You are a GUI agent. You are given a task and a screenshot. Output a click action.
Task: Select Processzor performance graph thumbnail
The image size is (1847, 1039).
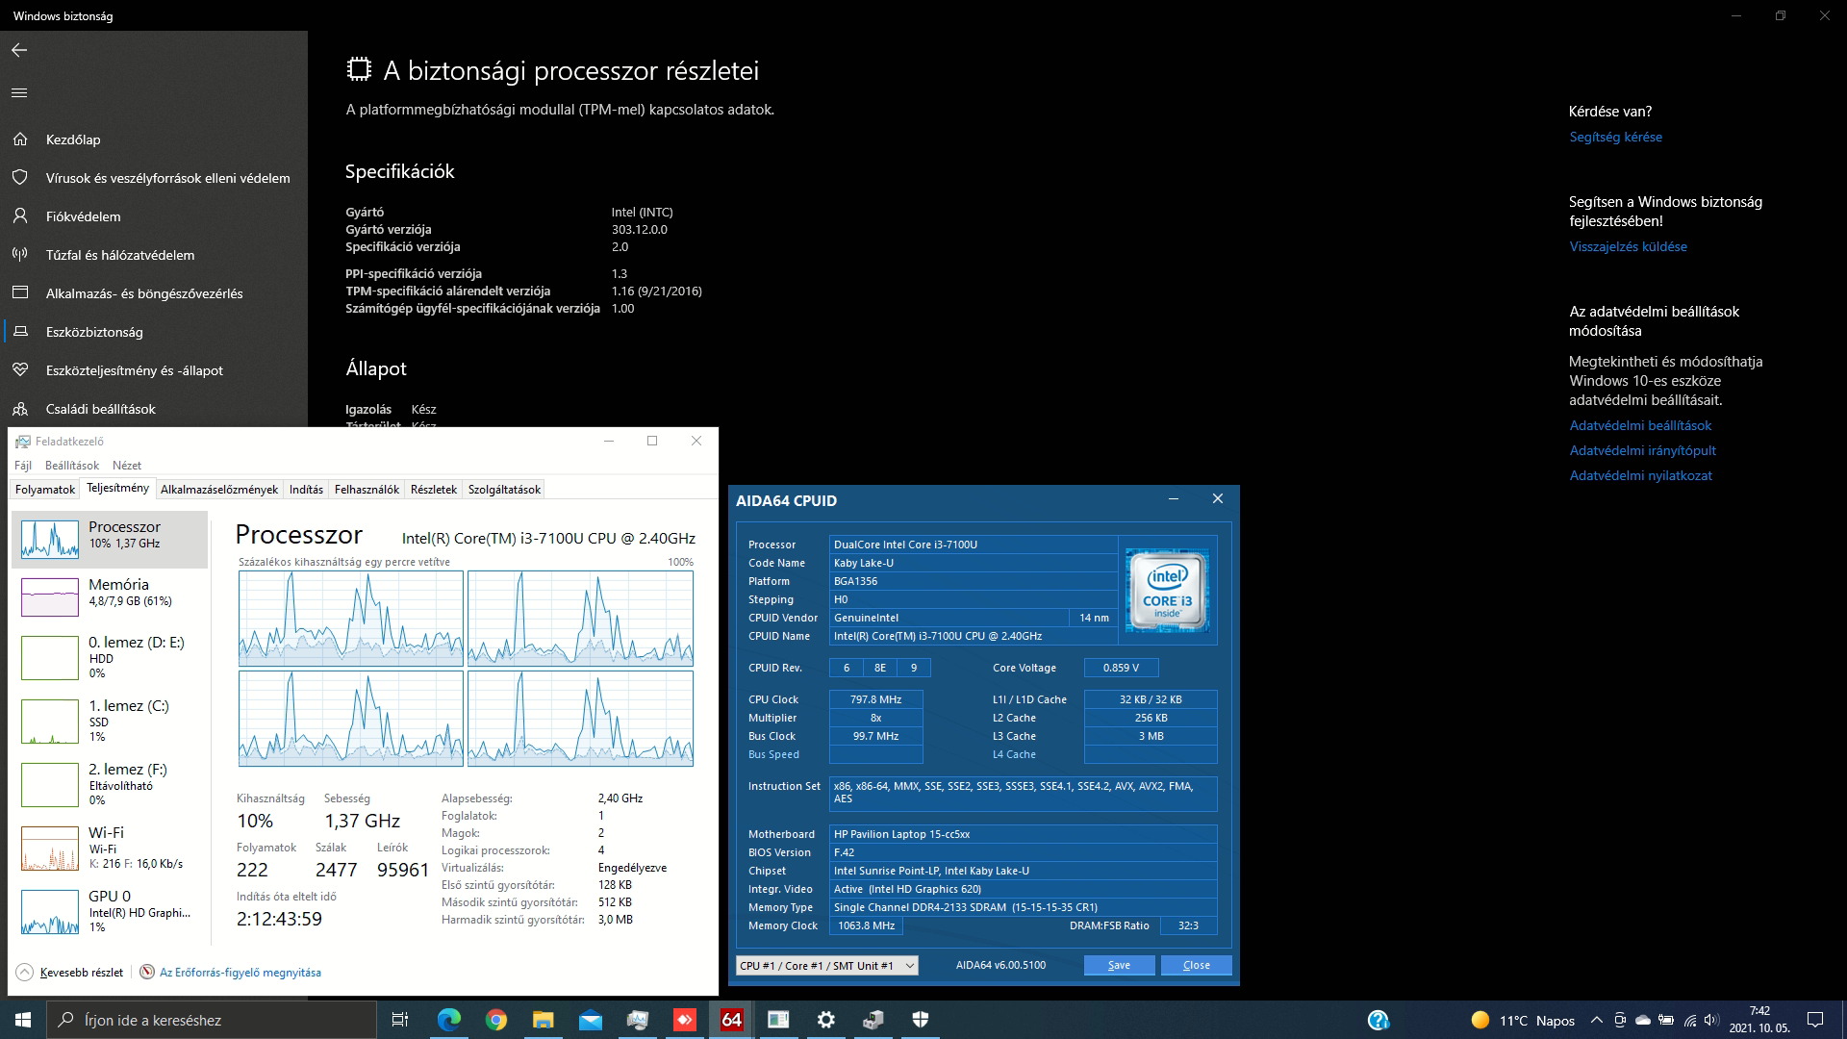50,540
